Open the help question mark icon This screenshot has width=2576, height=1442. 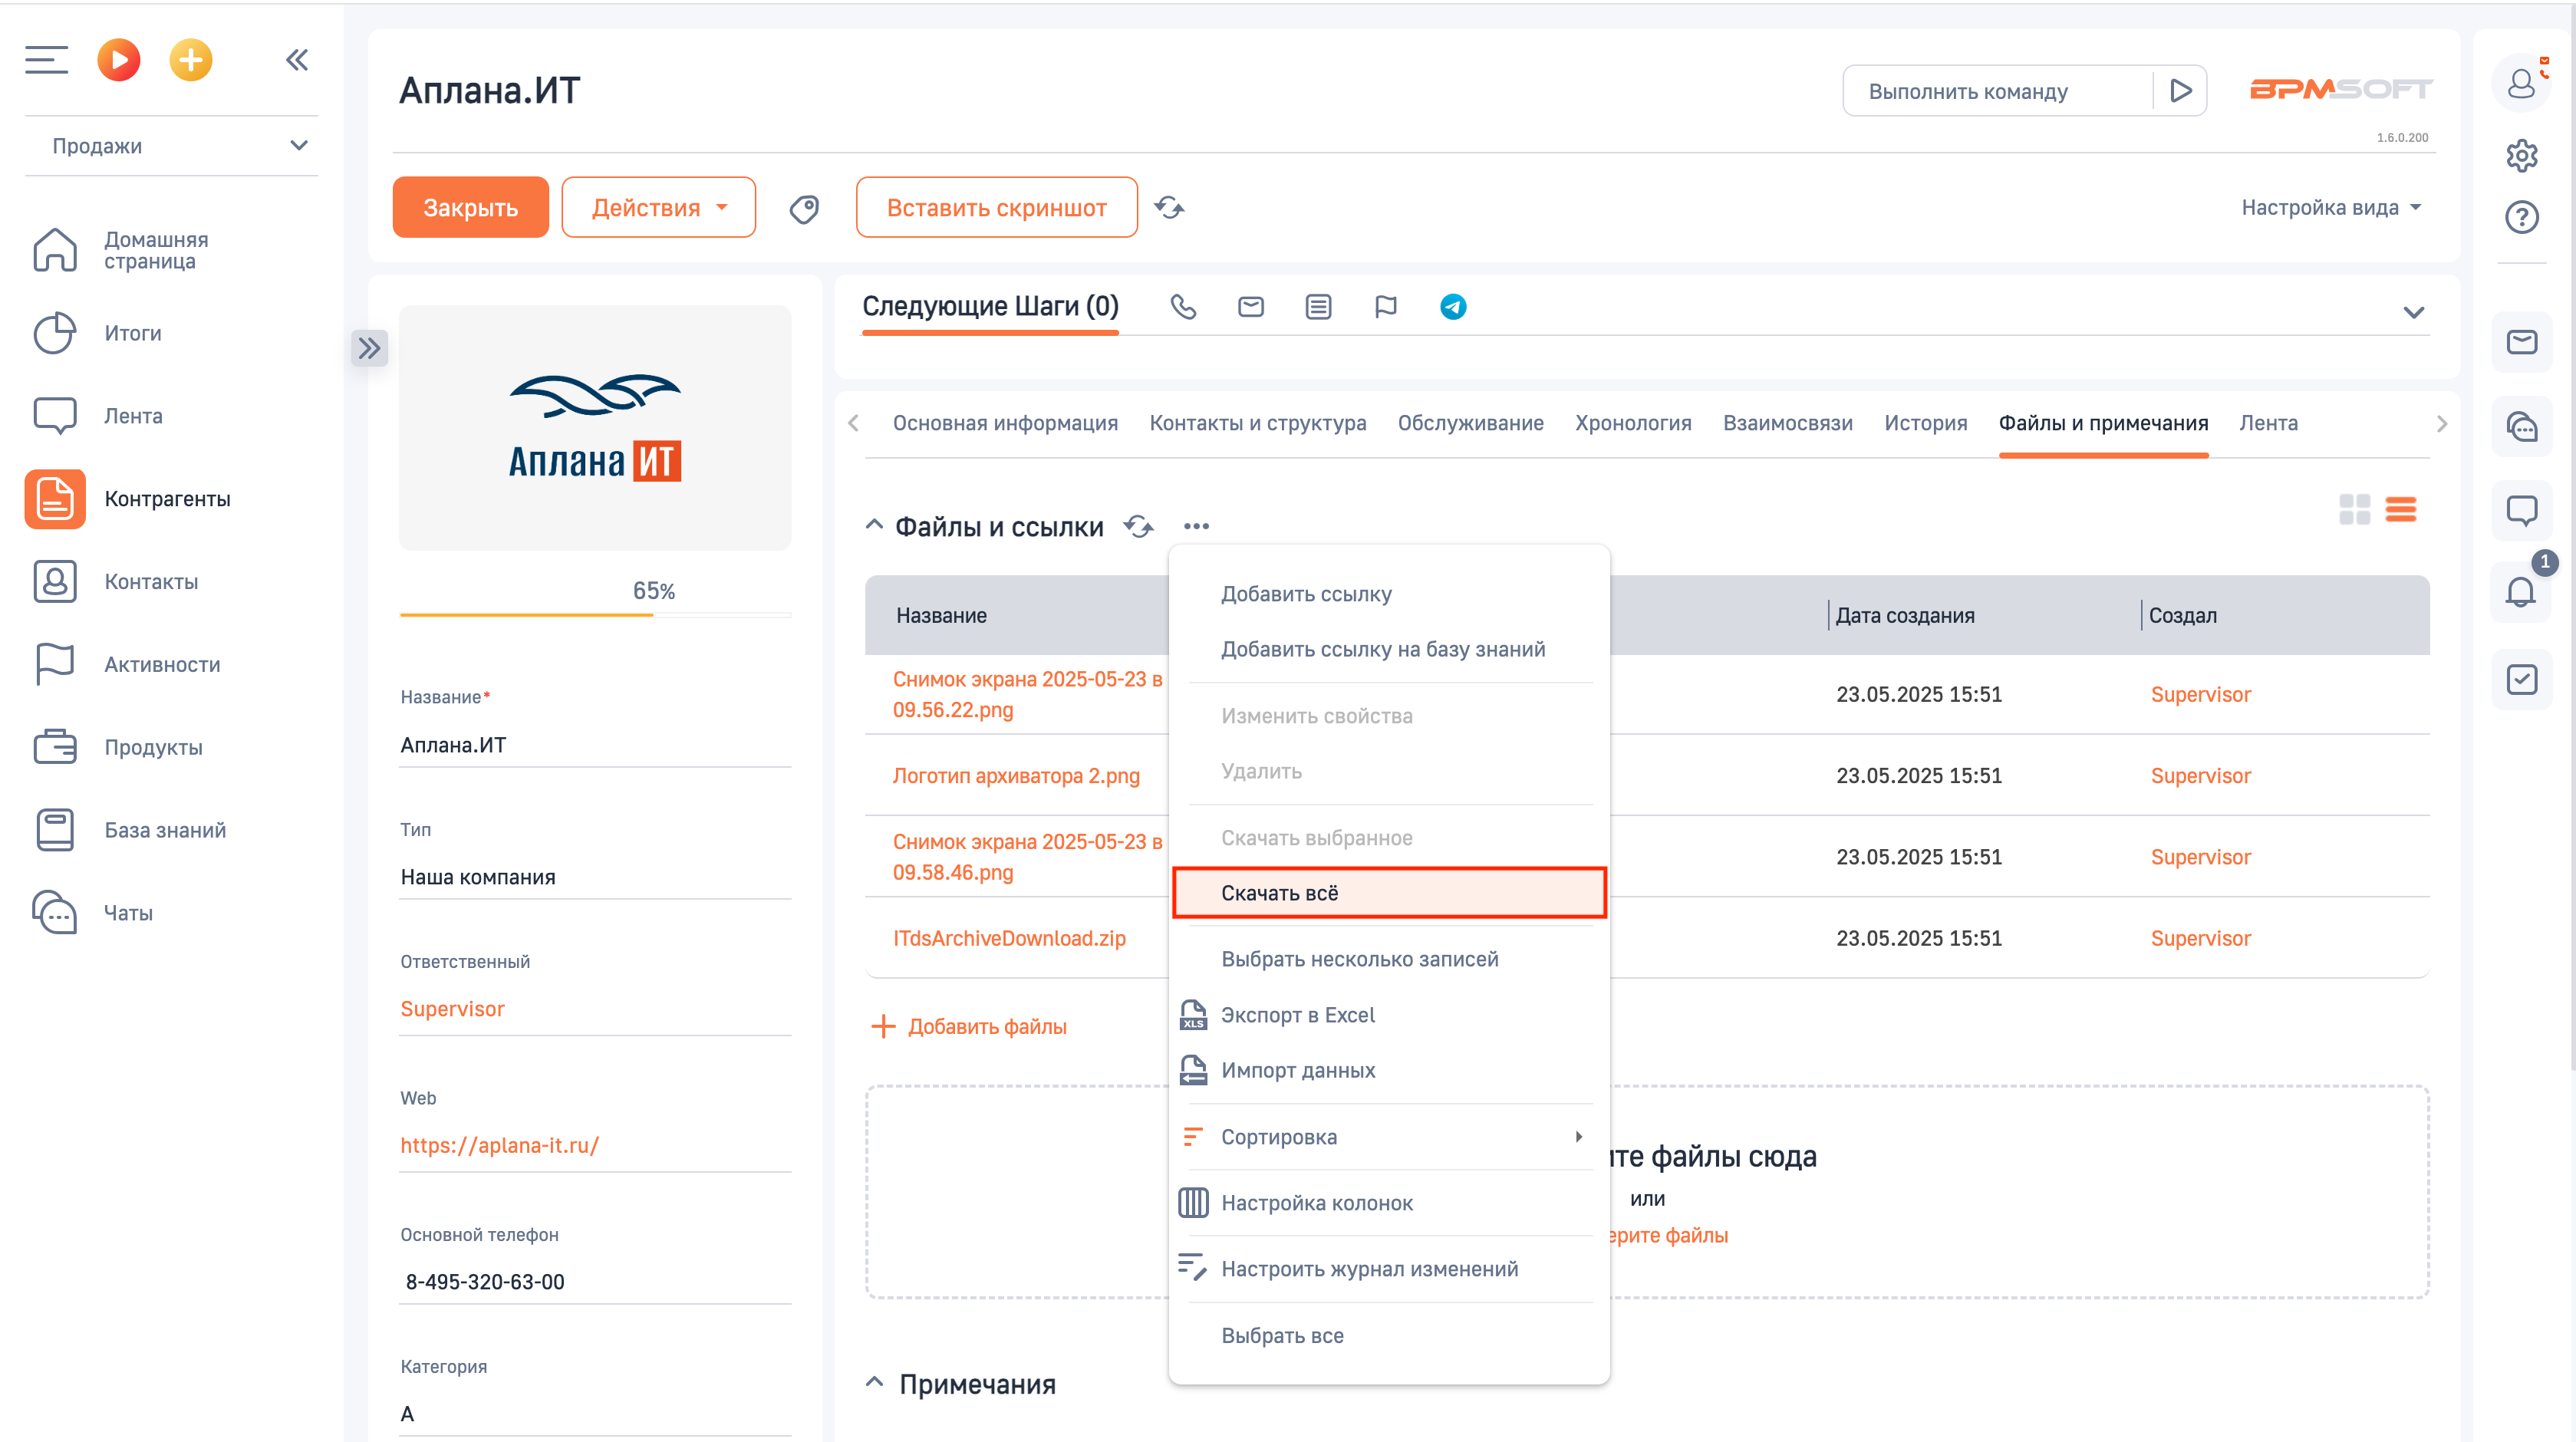(2521, 217)
